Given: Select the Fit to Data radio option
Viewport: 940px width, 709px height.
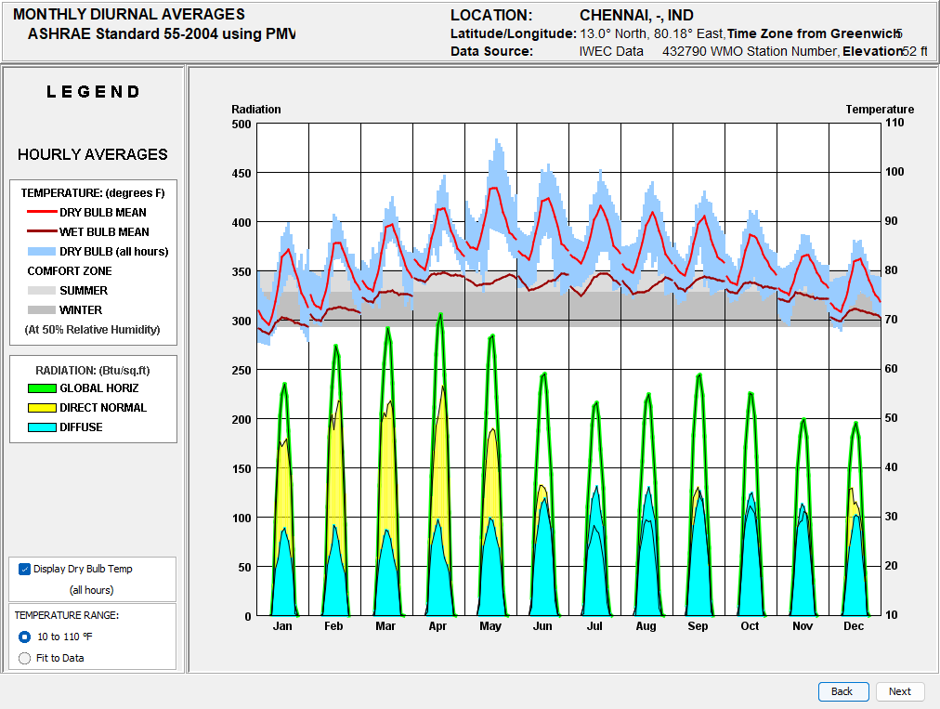Looking at the screenshot, I should [x=24, y=658].
